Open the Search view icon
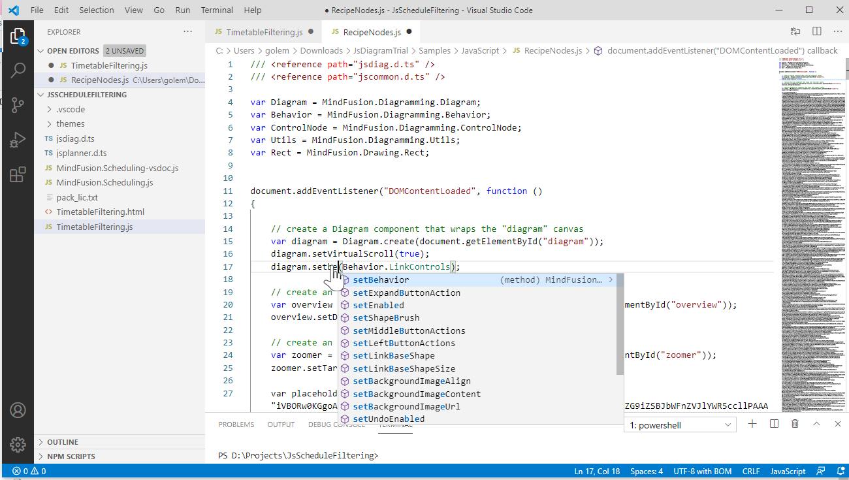This screenshot has width=849, height=480. click(18, 71)
